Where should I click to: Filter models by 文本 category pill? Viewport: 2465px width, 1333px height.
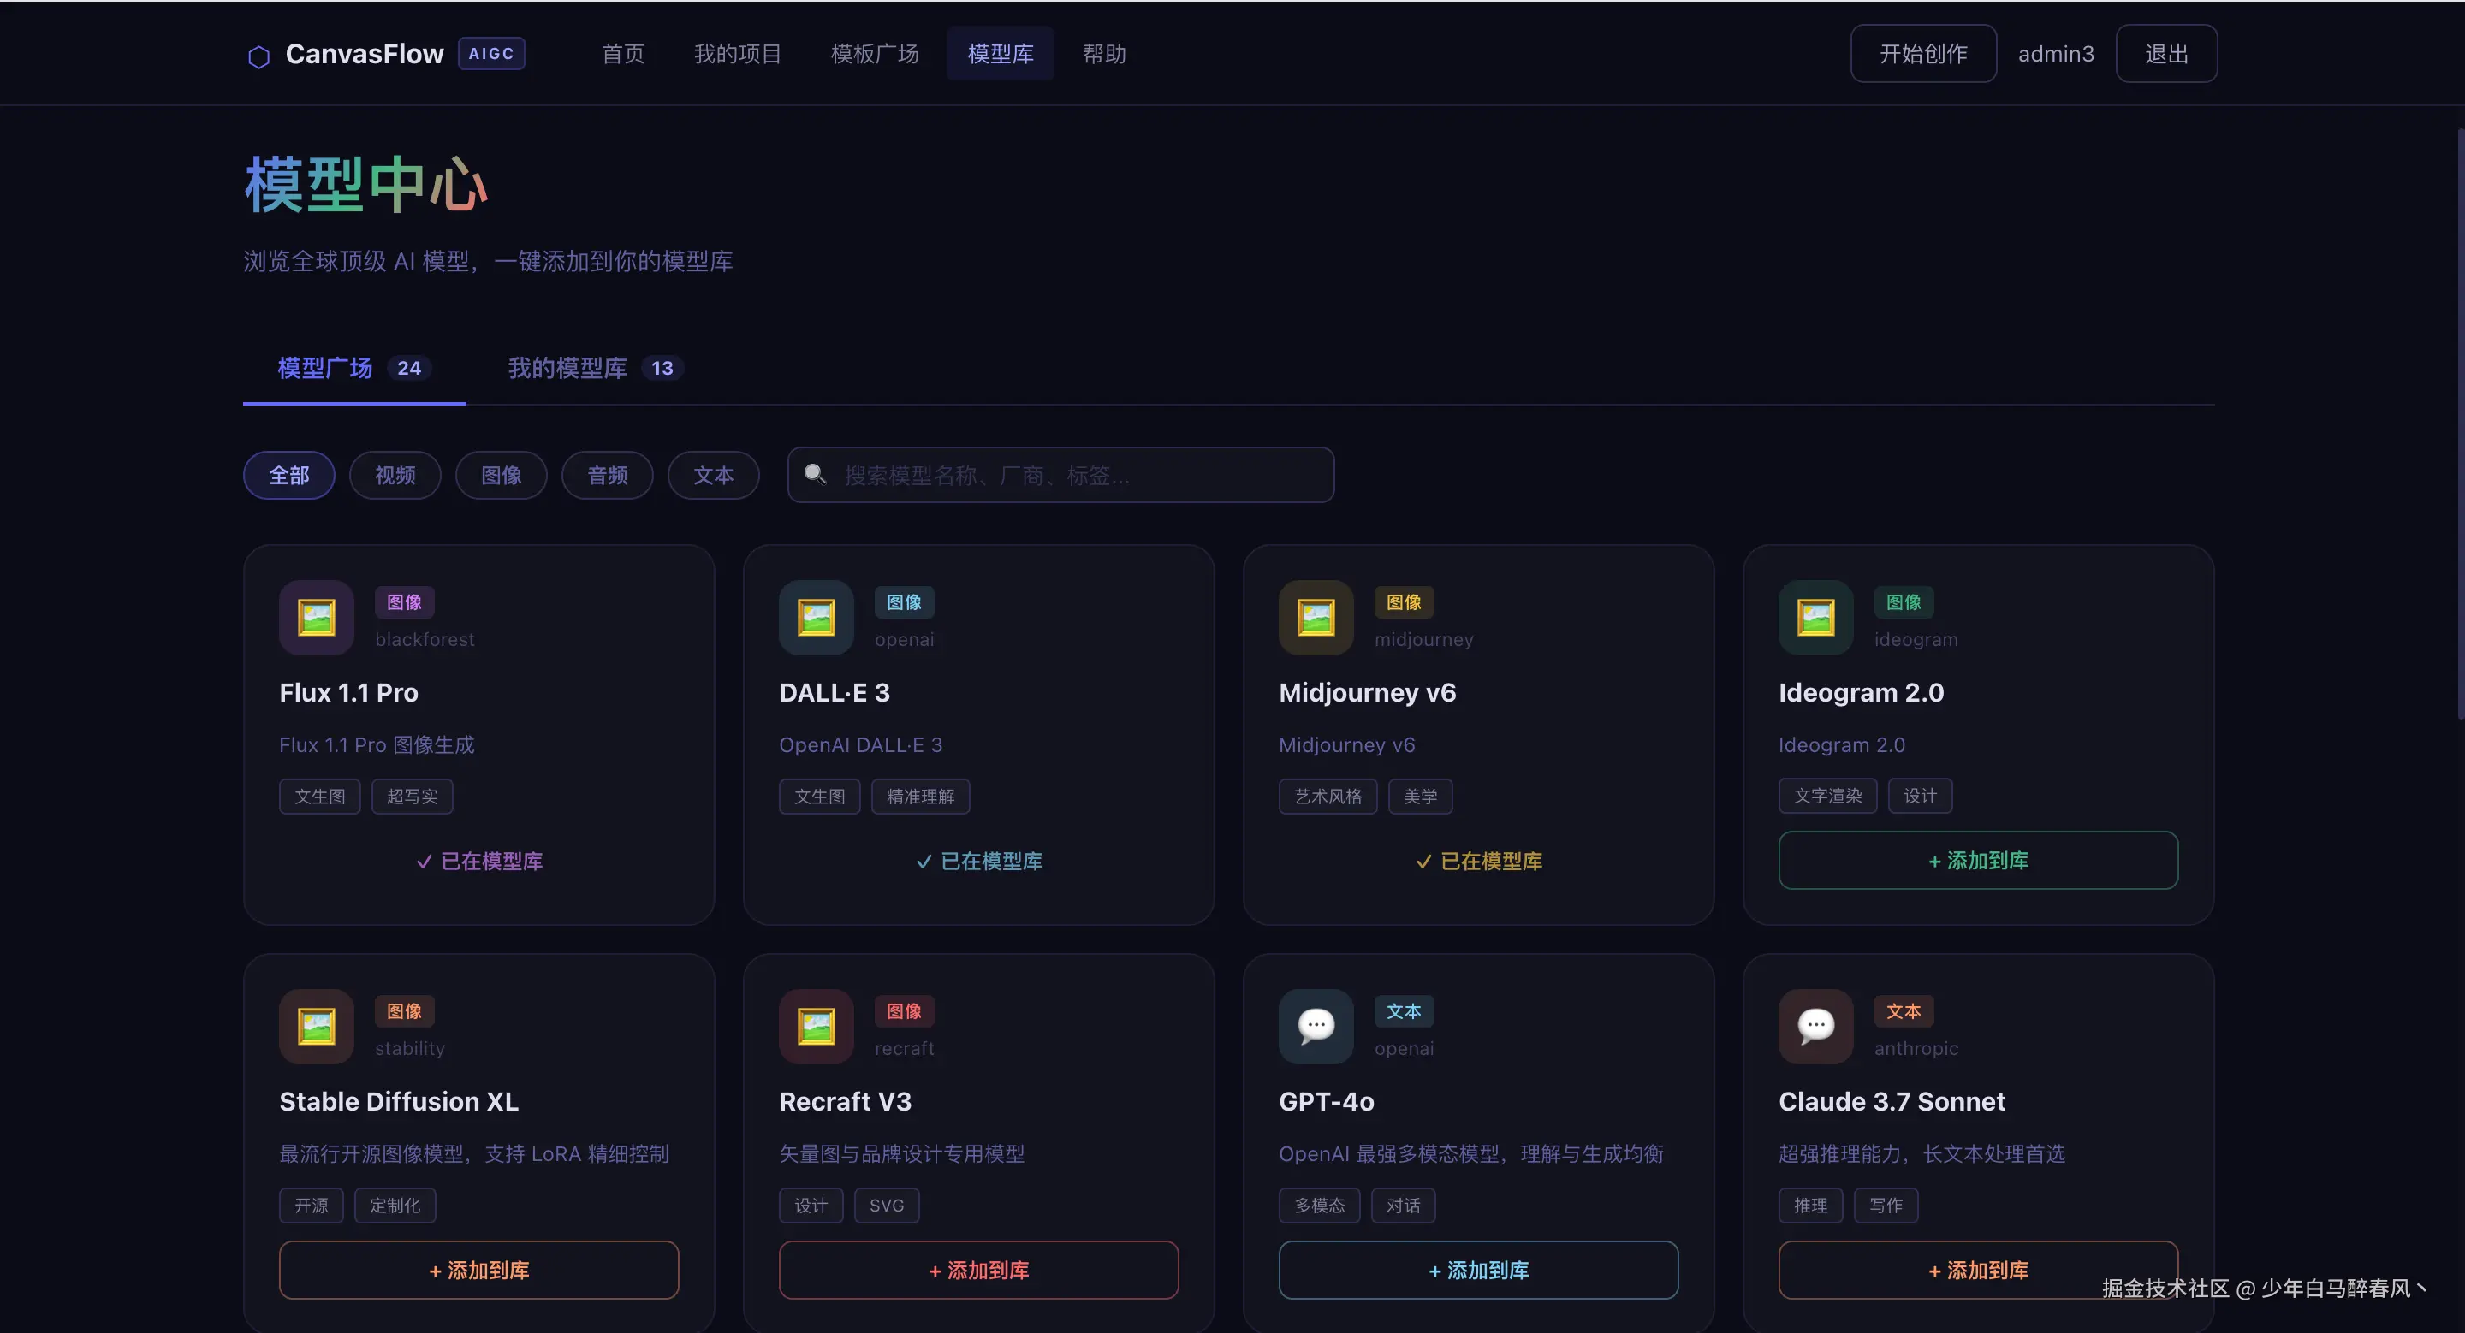tap(714, 475)
